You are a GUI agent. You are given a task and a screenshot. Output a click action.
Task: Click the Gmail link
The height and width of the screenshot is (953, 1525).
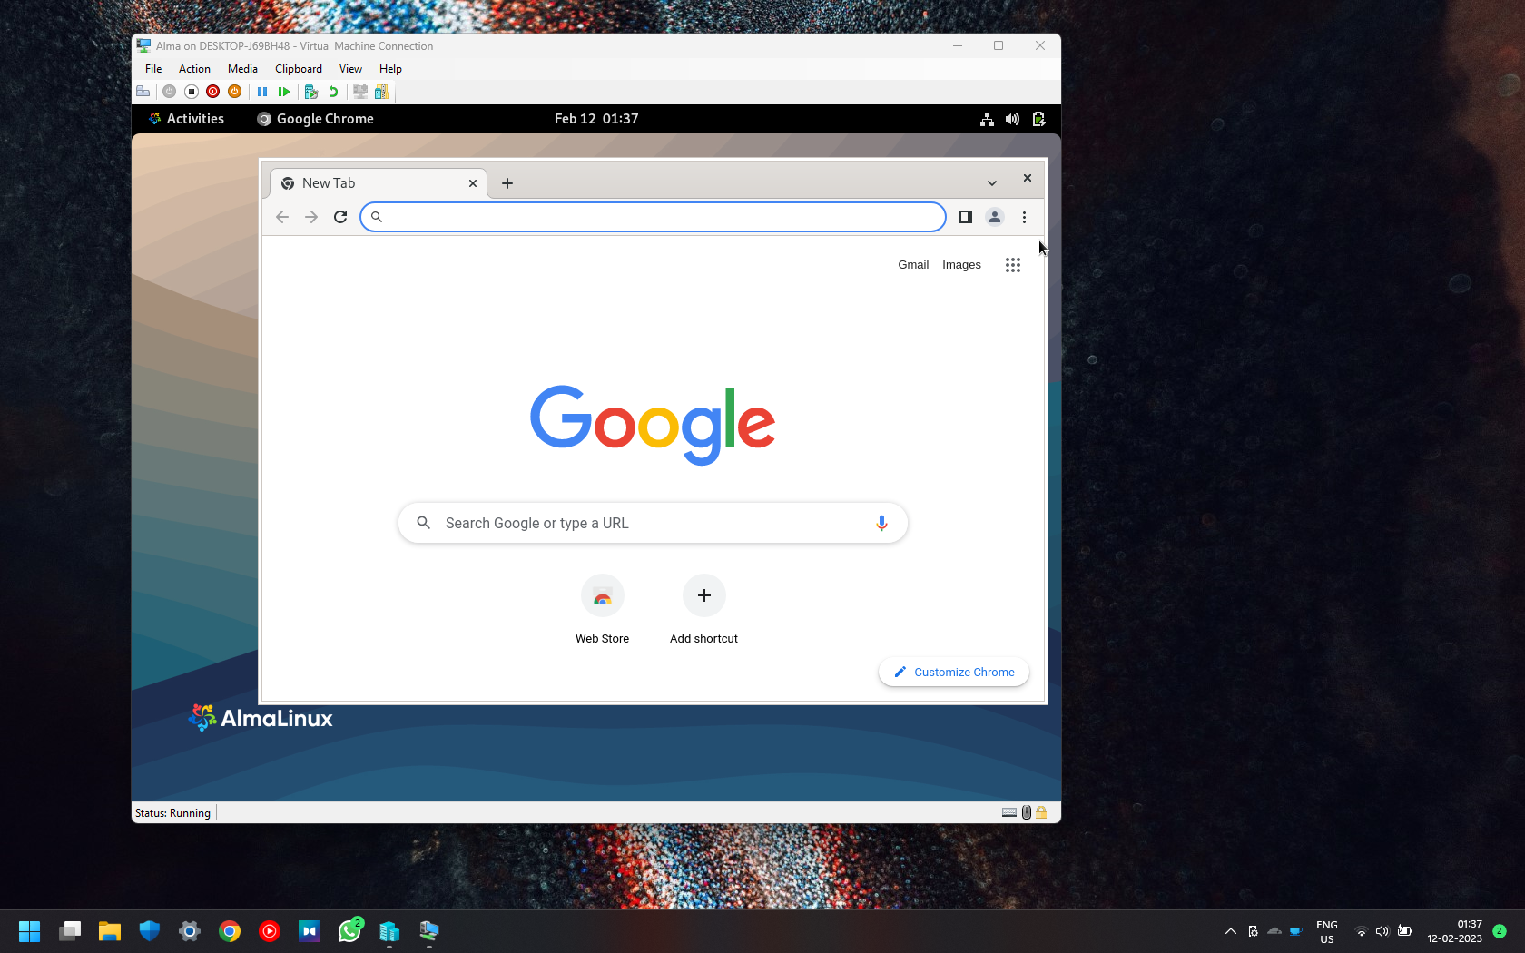[913, 265]
